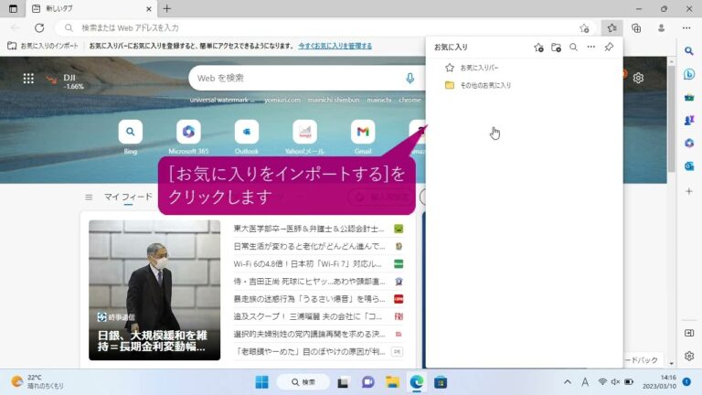The width and height of the screenshot is (702, 395).
Task: Open headline 老眼鏡やーめた article
Action: pyautogui.click(x=309, y=351)
